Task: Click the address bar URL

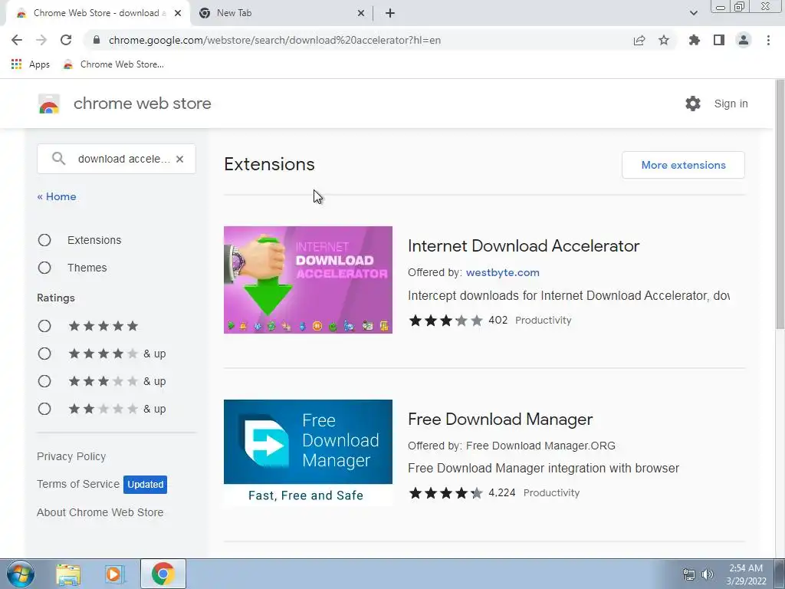Action: pos(274,40)
